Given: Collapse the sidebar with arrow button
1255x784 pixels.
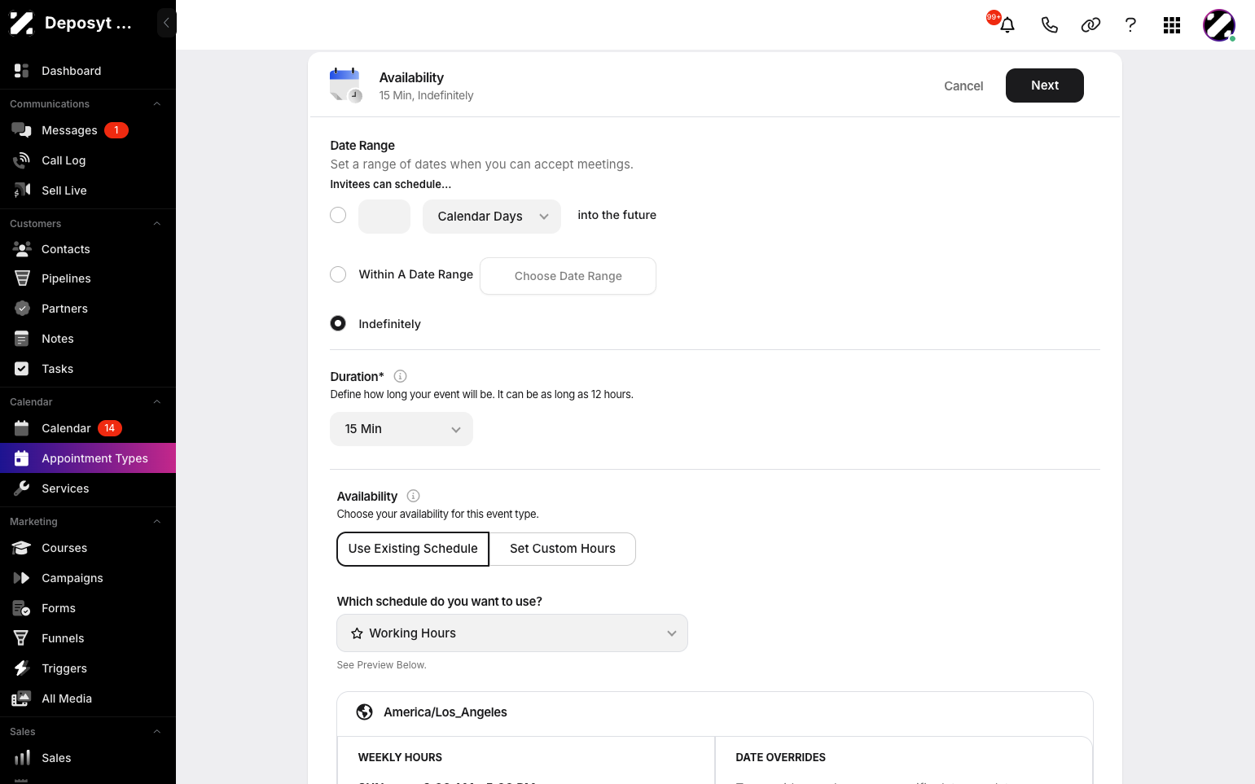Looking at the screenshot, I should pyautogui.click(x=166, y=23).
